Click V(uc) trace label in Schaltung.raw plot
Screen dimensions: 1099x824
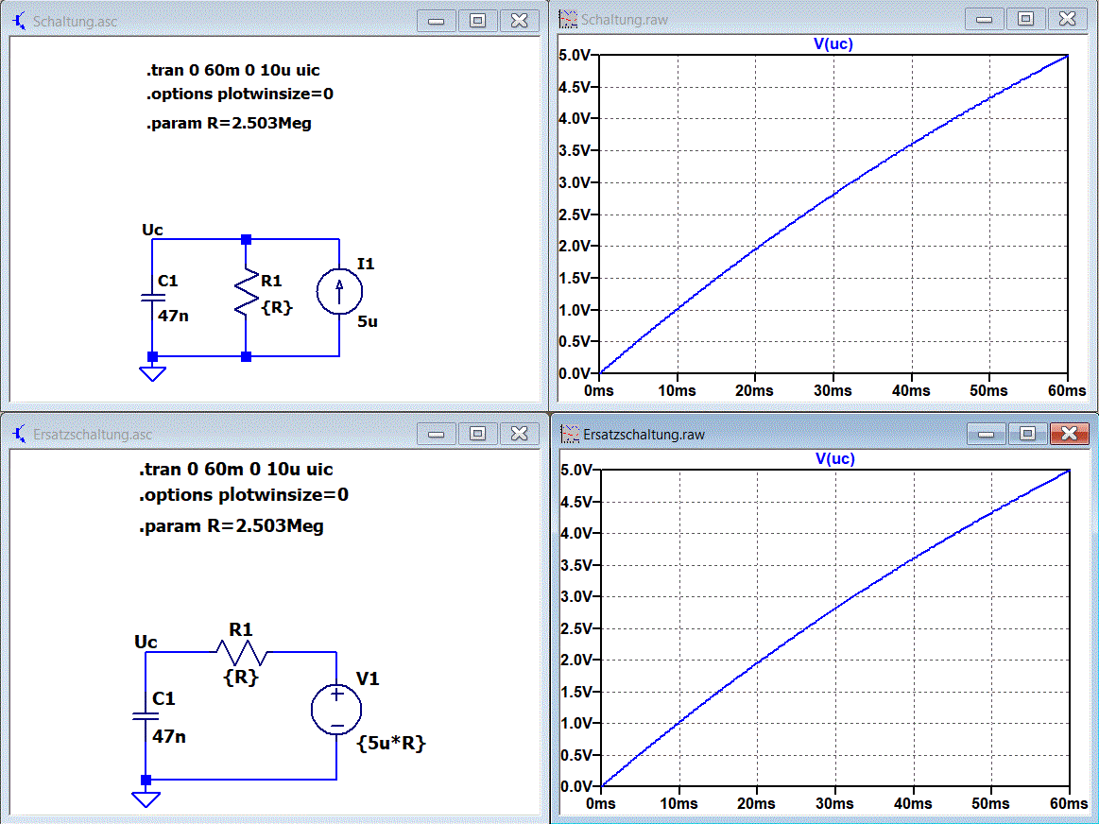coord(833,44)
